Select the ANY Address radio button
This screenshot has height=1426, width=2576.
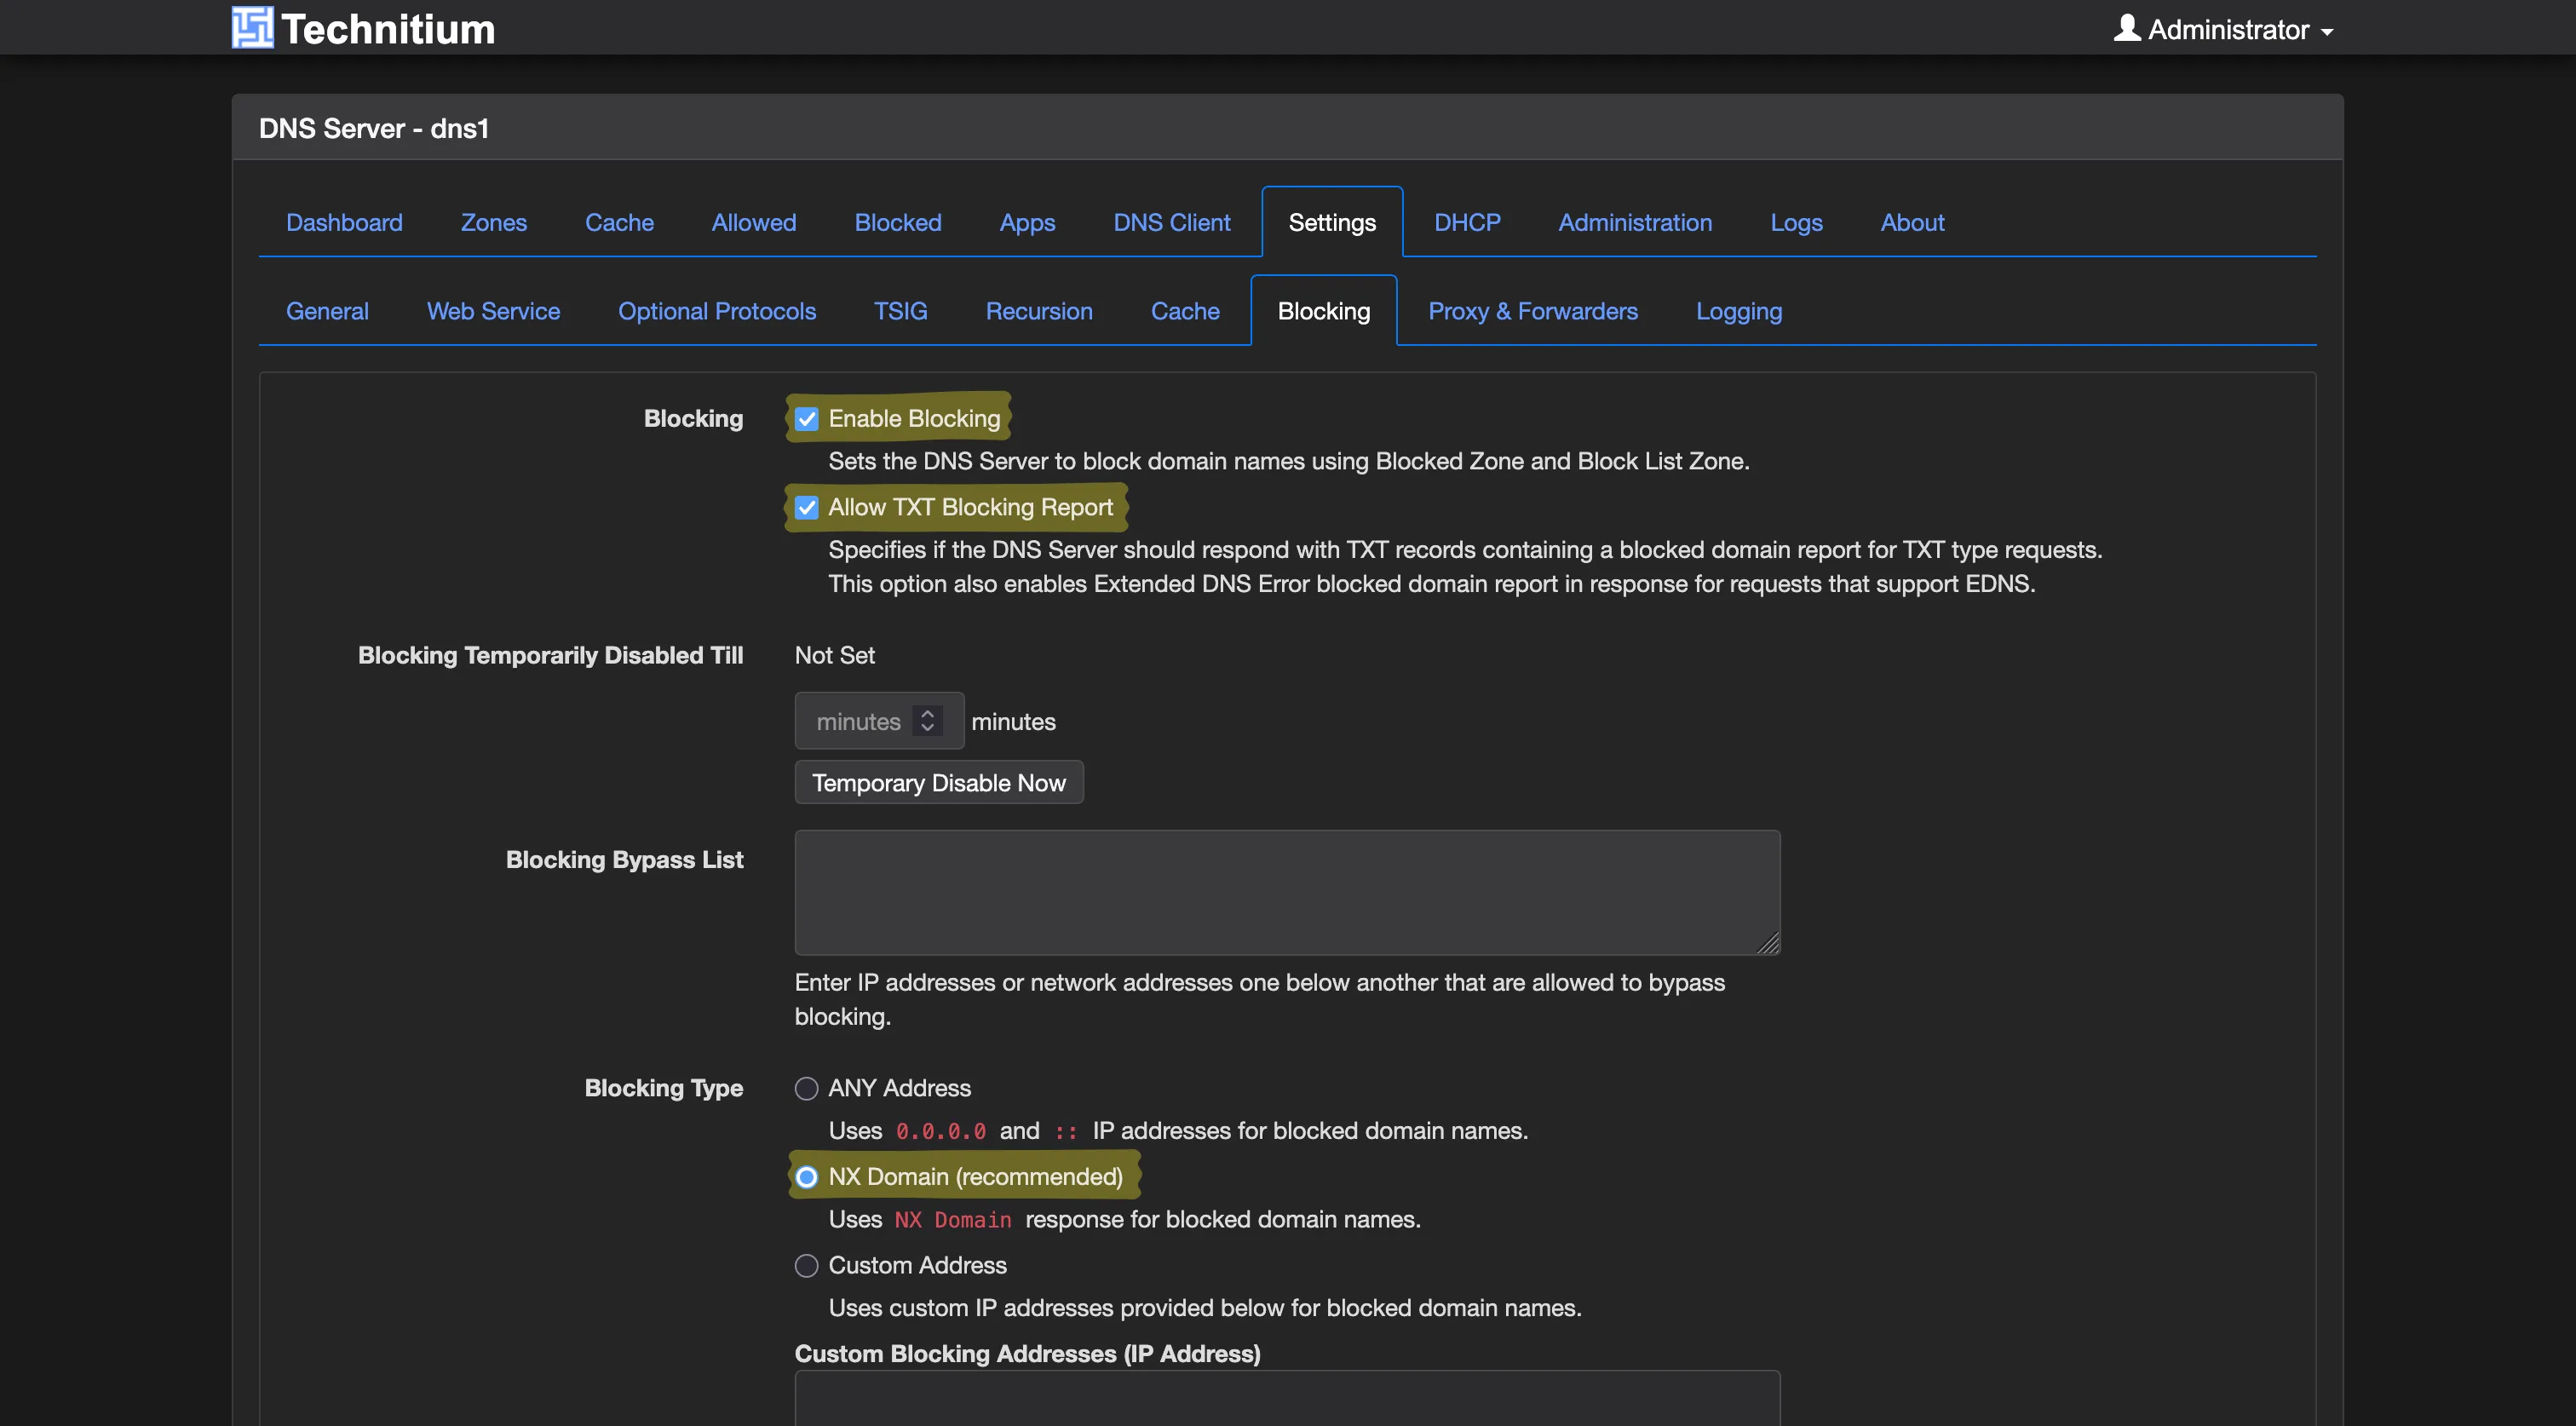[x=806, y=1088]
